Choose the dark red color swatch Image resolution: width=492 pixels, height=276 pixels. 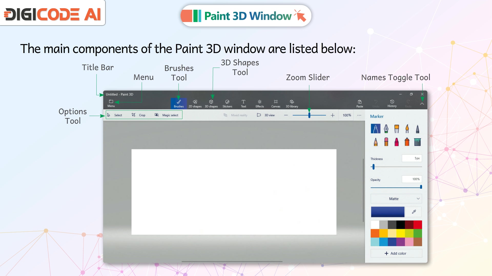click(x=409, y=225)
